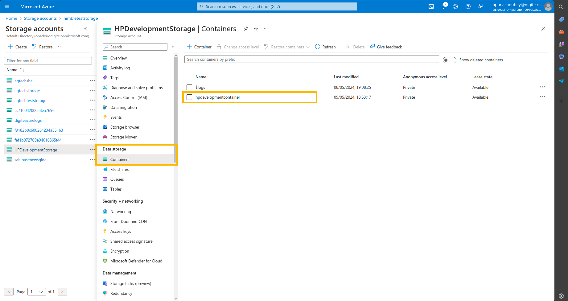This screenshot has width=568, height=301.
Task: Check the $logs container checkbox
Action: pos(189,87)
